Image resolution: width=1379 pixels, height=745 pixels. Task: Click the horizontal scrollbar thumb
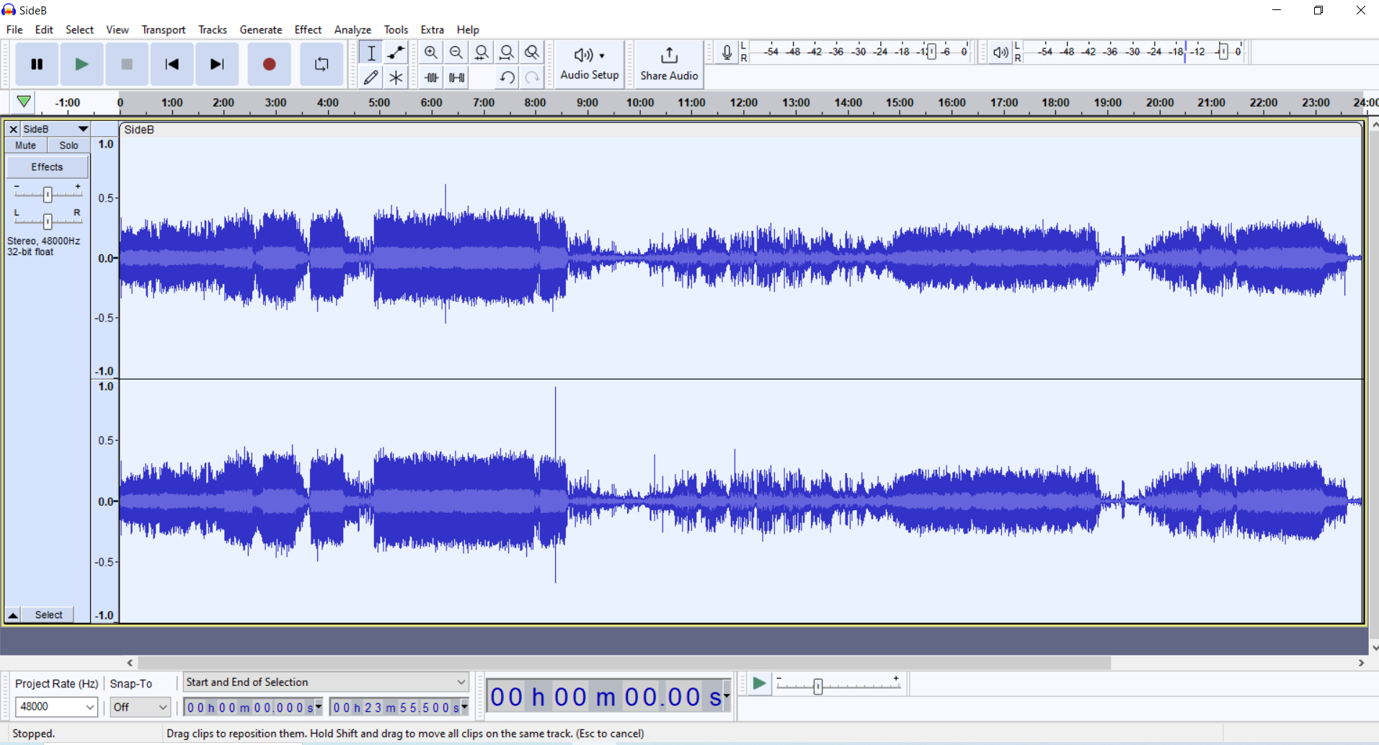[x=624, y=663]
